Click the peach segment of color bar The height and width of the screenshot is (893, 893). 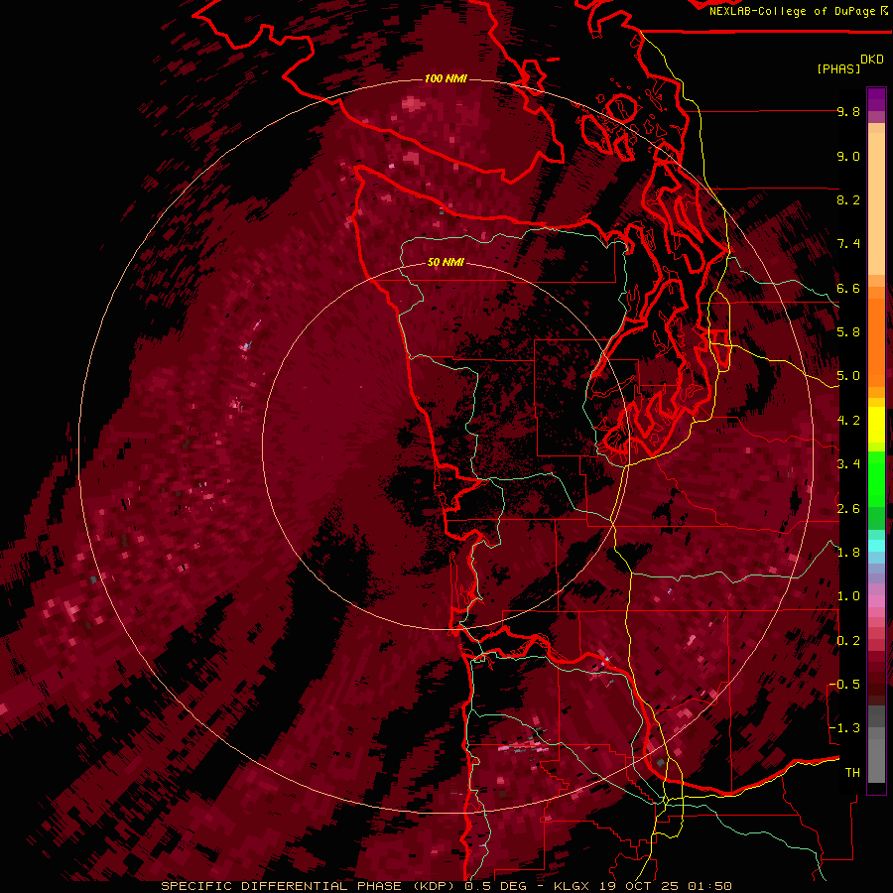click(x=876, y=202)
